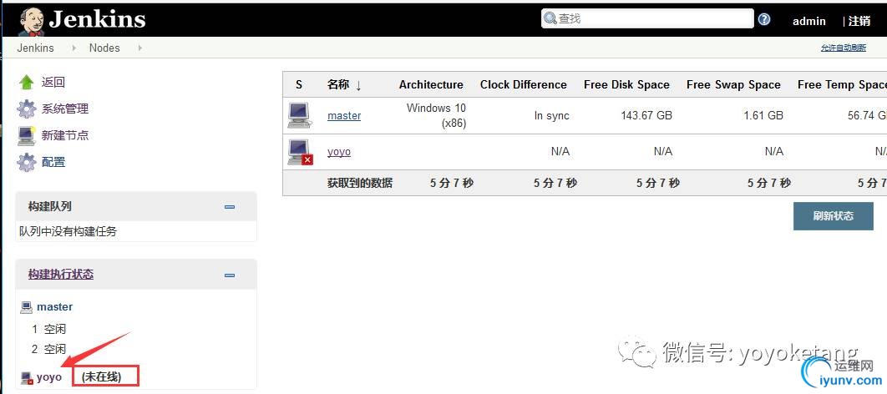Click the Clock Difference column header

[x=523, y=85]
